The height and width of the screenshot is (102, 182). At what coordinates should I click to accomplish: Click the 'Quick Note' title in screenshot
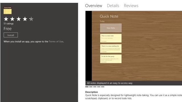109,16
